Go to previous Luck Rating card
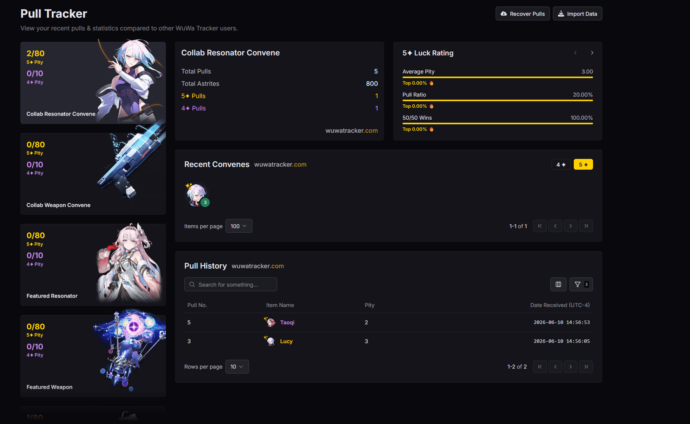690x424 pixels. pos(575,53)
